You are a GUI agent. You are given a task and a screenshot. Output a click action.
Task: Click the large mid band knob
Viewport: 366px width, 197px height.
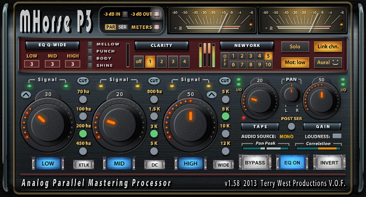coord(119,125)
